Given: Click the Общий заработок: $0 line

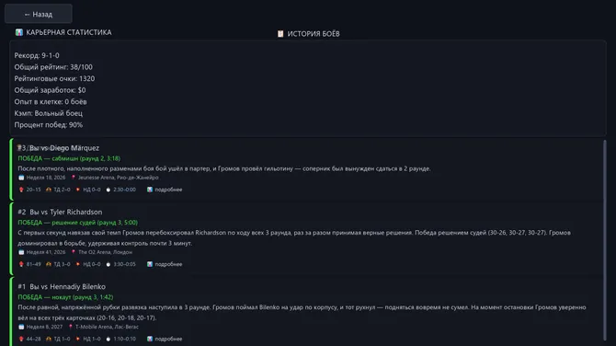Looking at the screenshot, I should click(50, 90).
